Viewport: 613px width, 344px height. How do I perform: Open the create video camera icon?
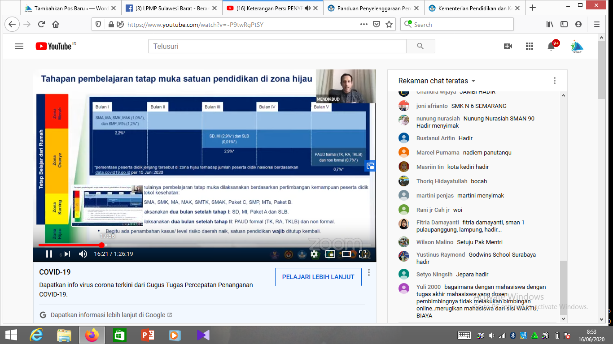(508, 46)
